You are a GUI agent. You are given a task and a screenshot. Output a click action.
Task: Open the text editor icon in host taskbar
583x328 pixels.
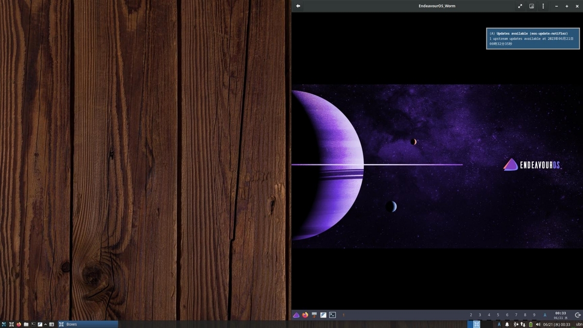coord(40,324)
